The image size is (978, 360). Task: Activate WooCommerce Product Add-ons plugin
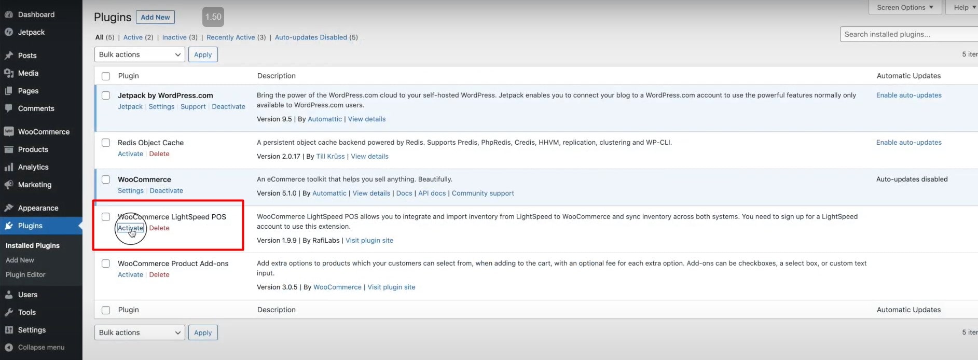click(x=130, y=275)
